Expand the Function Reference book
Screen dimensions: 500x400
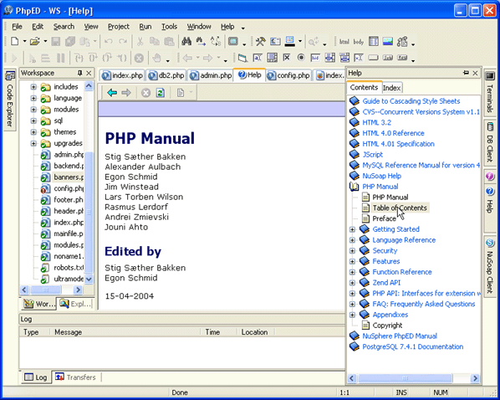(x=352, y=272)
